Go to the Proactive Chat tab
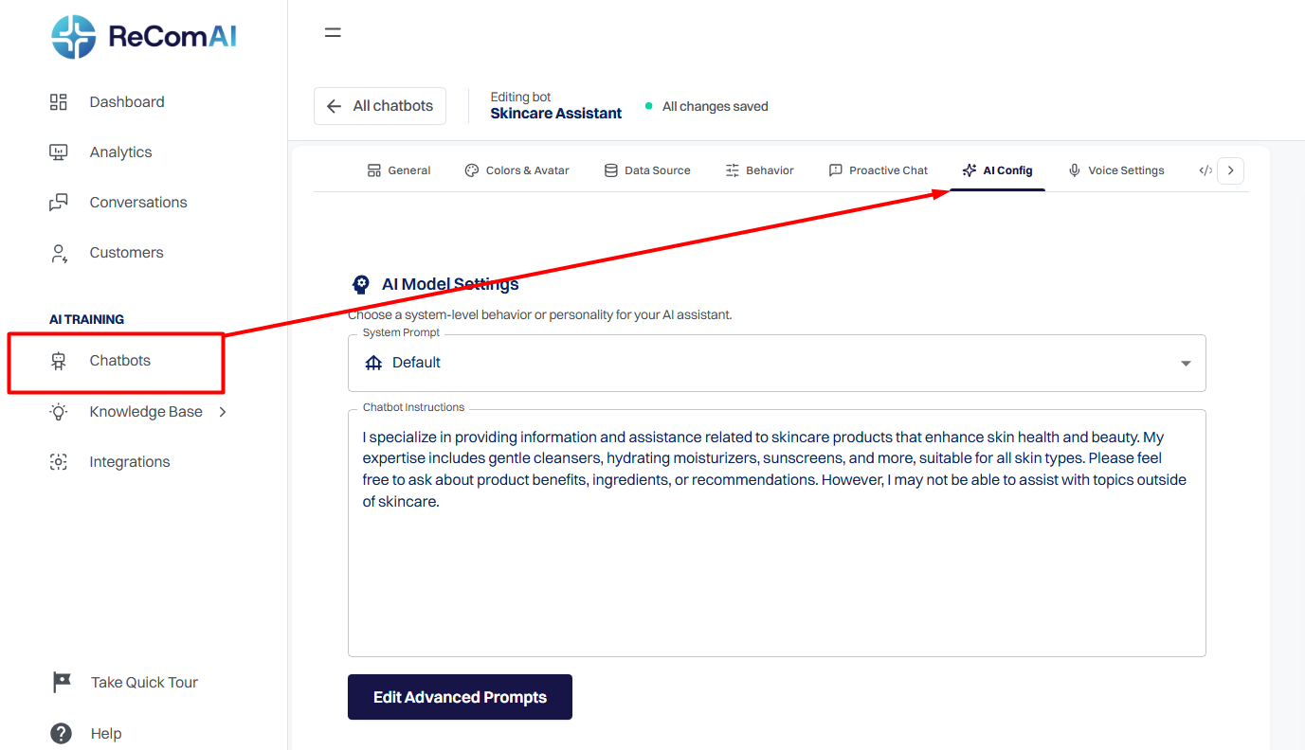 pos(879,170)
